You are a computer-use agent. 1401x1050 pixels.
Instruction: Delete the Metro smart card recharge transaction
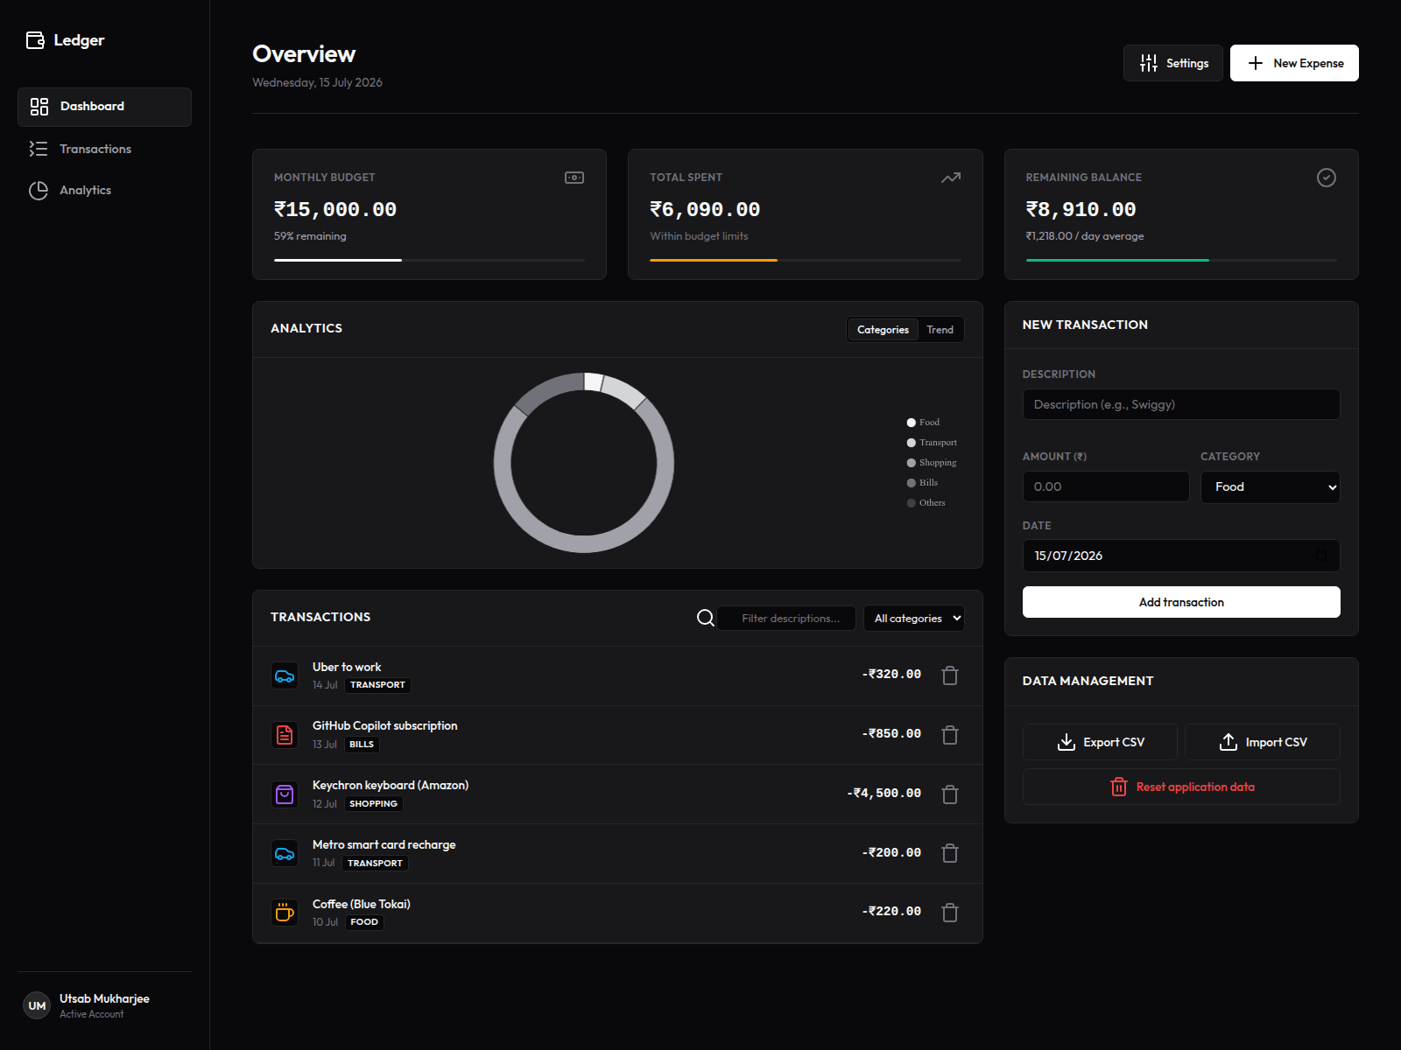(950, 853)
